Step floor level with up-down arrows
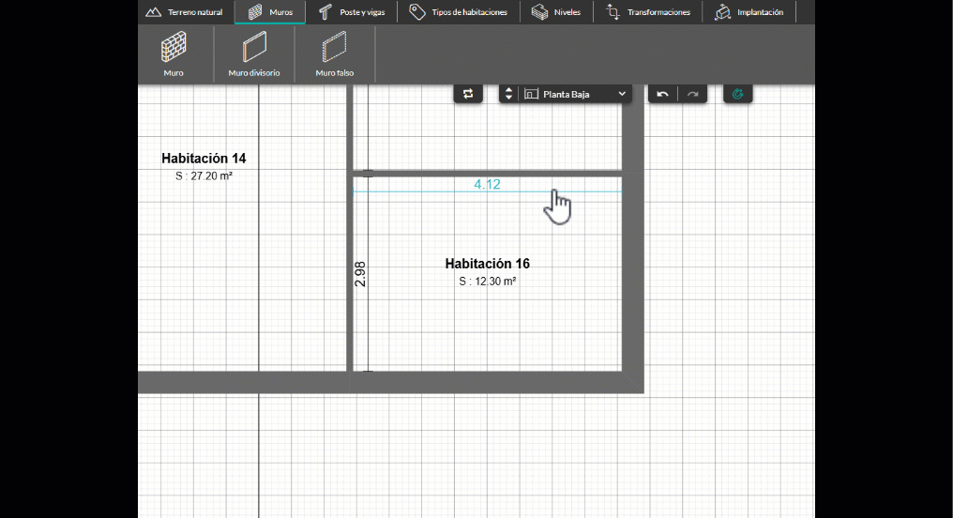 point(508,94)
